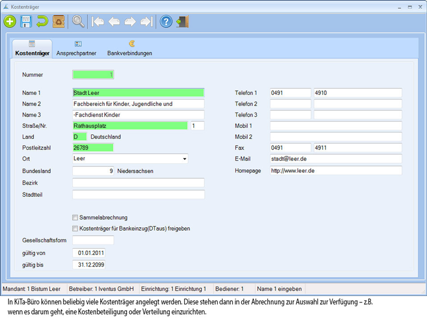
Task: Open help with the blue question mark
Action: pos(166,21)
